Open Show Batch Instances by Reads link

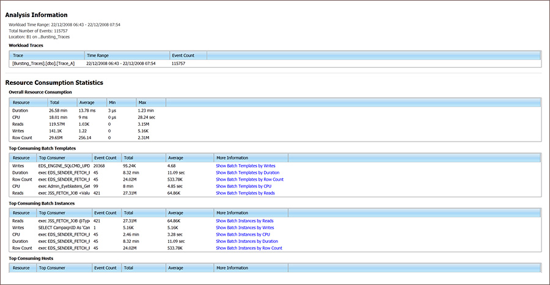(x=244, y=221)
